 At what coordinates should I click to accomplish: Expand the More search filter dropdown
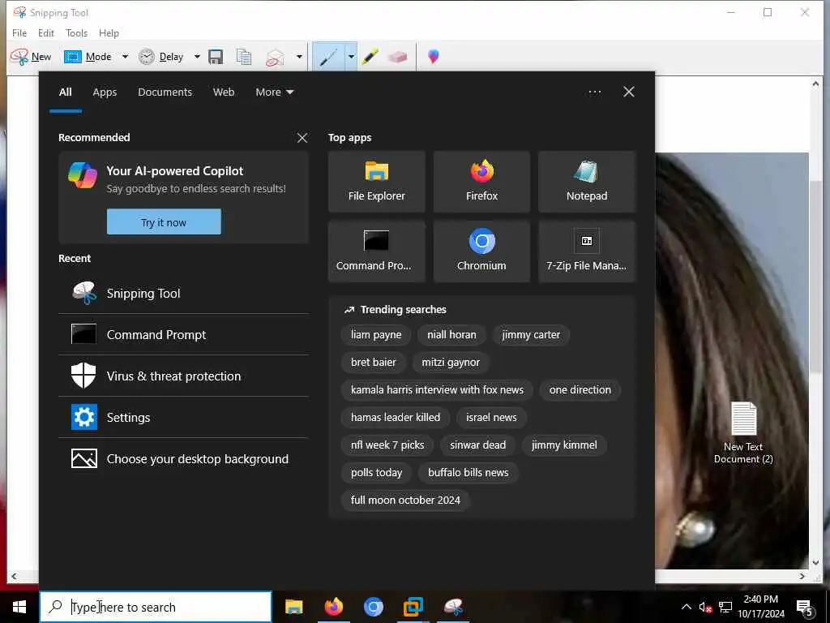tap(274, 92)
